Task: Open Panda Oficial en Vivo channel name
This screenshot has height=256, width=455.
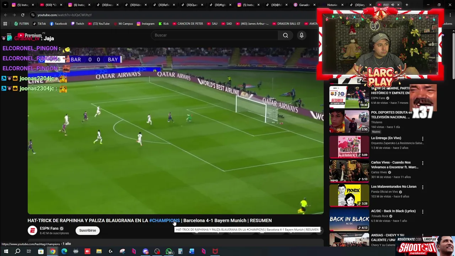Action: pyautogui.click(x=384, y=192)
